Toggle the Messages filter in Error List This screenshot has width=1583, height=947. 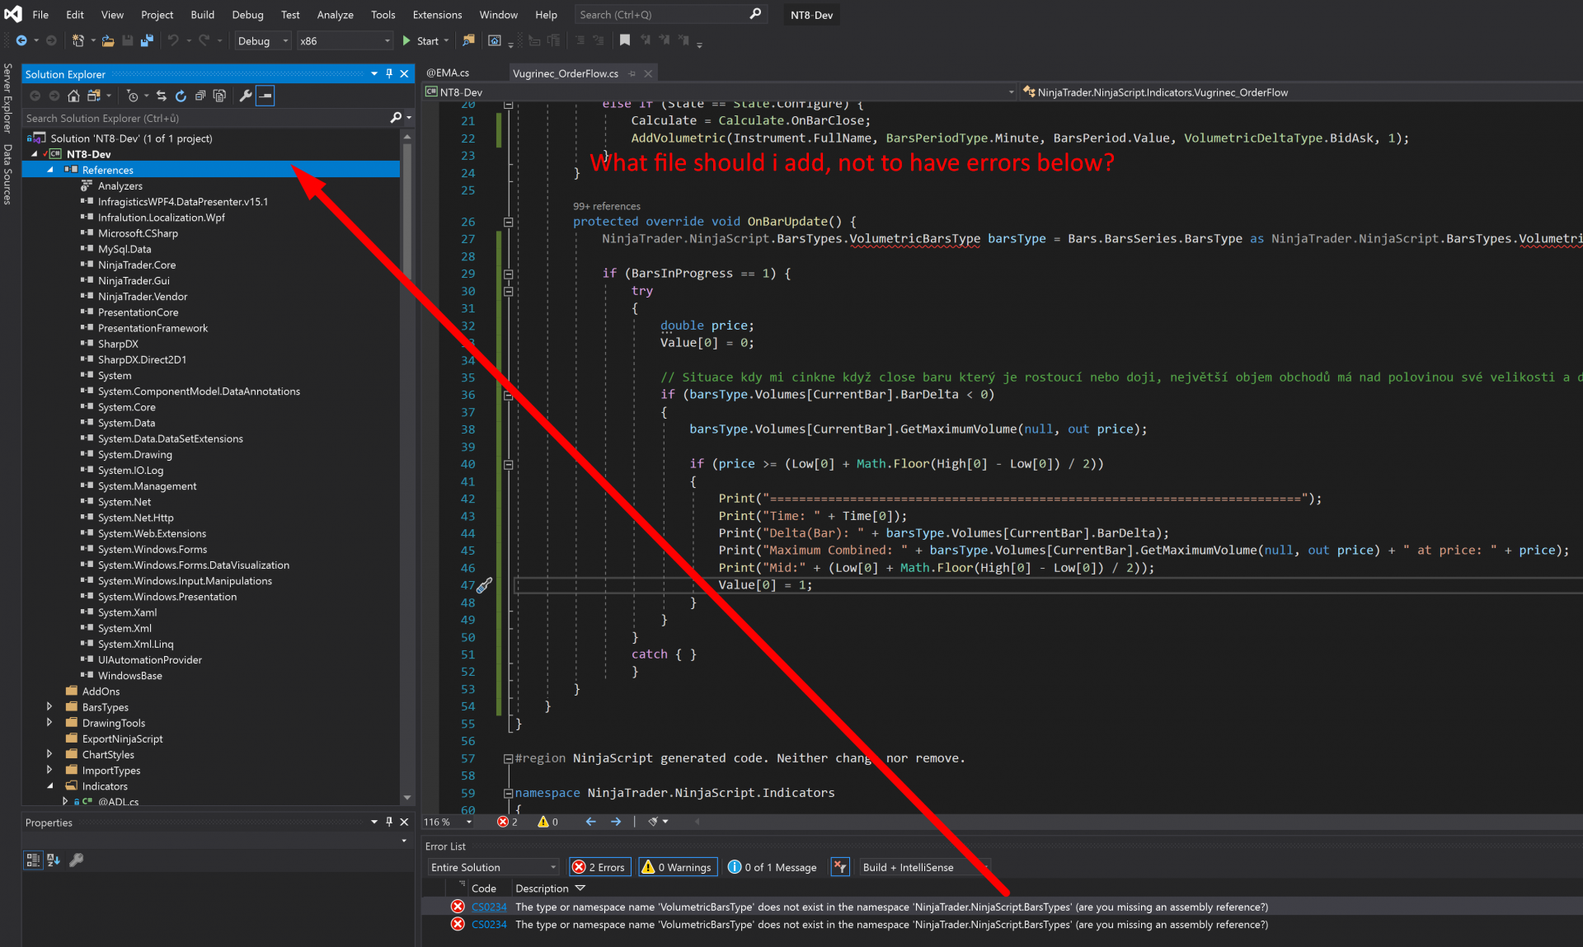point(773,867)
